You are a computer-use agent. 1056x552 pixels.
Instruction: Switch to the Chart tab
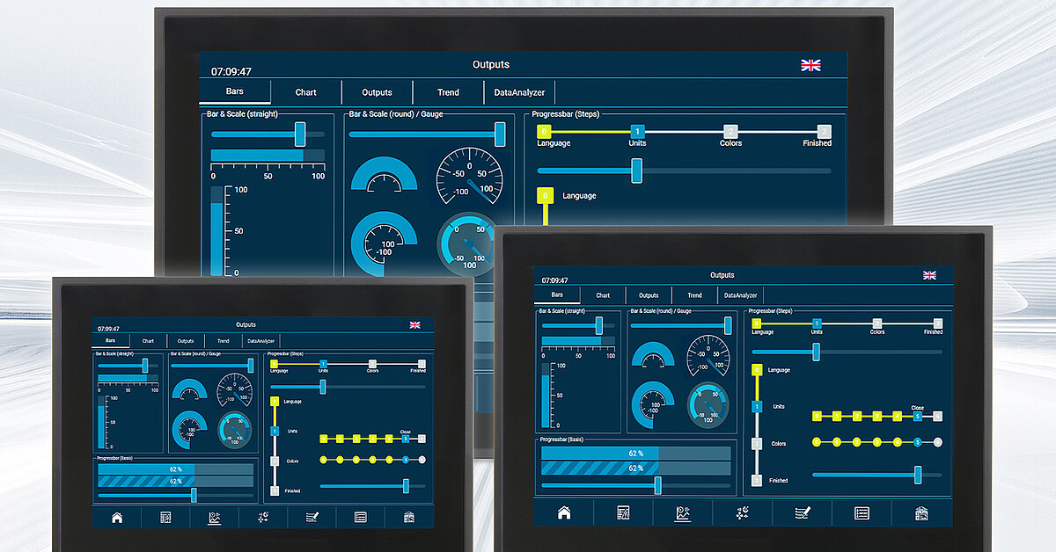[x=305, y=92]
